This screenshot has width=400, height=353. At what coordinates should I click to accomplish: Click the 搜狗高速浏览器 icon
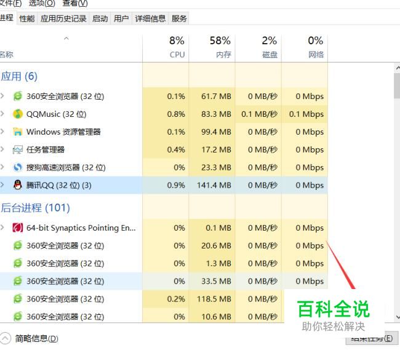(18, 167)
